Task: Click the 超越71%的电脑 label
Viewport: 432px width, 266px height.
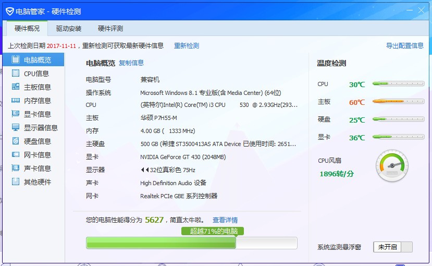Action: pos(213,231)
